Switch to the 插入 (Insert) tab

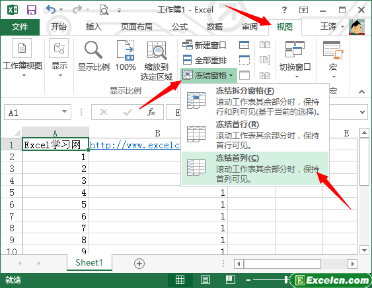[x=93, y=27]
